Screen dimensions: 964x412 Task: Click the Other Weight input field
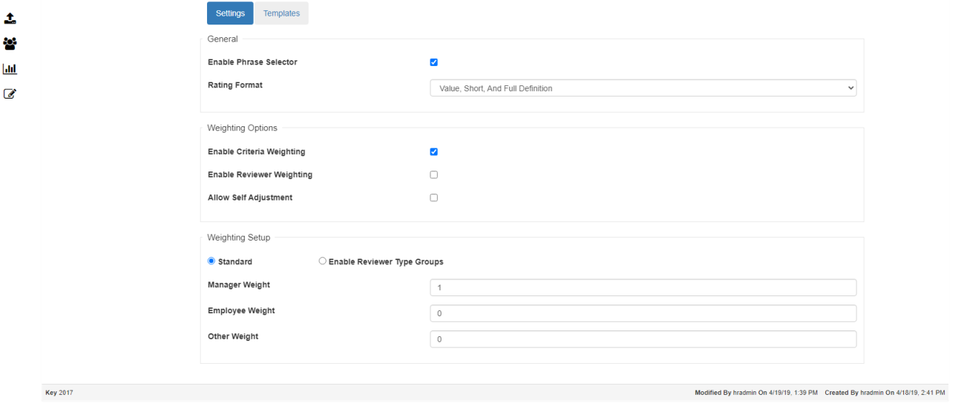click(643, 339)
